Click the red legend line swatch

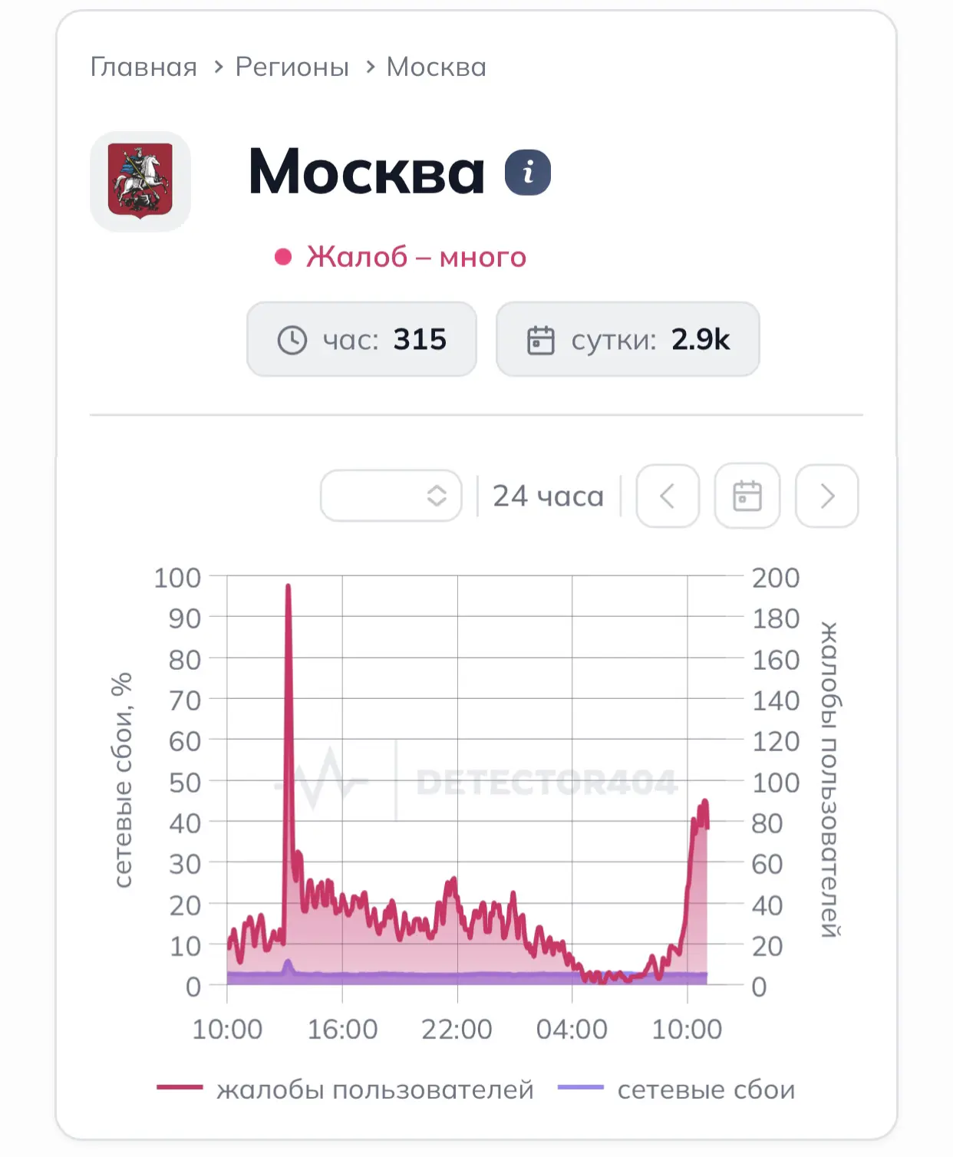pyautogui.click(x=180, y=1087)
